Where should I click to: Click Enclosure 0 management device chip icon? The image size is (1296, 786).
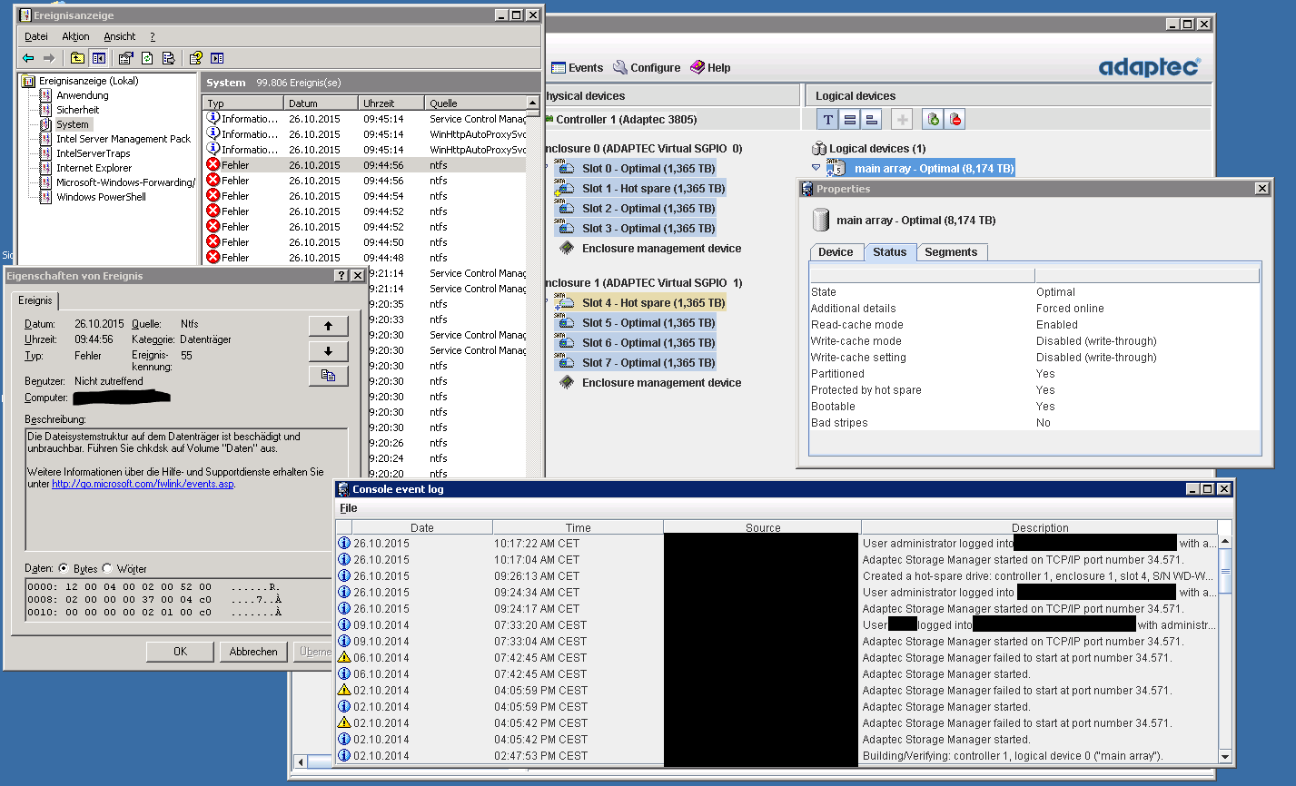pos(567,248)
